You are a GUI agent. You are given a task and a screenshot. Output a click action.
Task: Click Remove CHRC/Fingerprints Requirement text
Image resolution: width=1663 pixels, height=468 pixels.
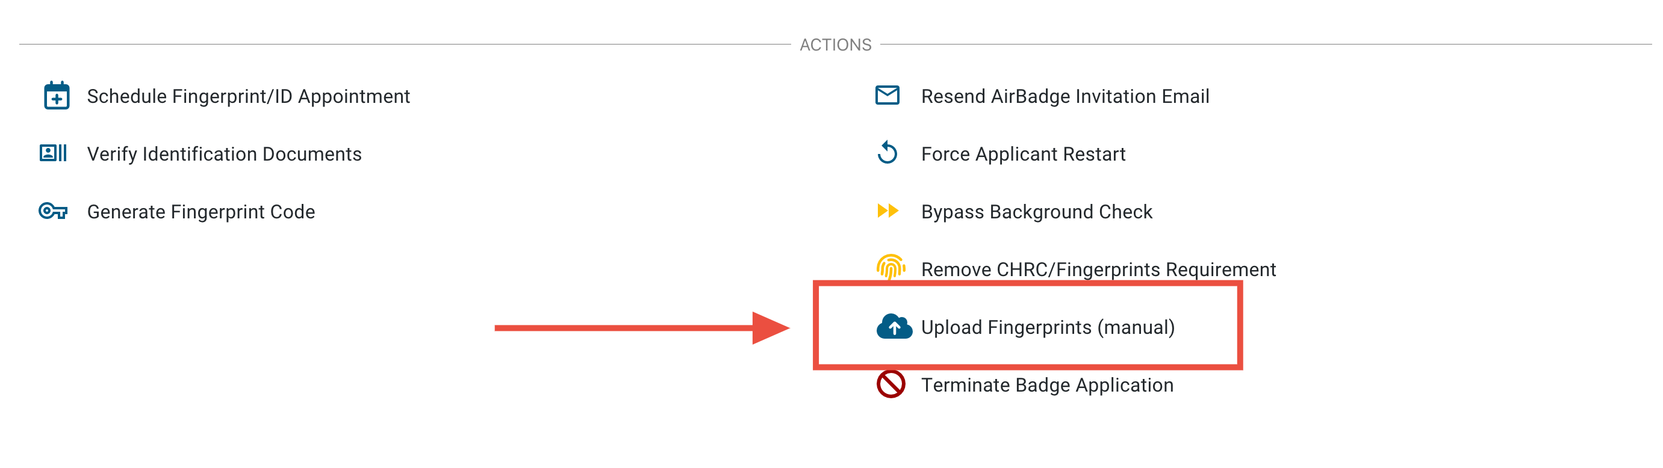coord(1098,269)
